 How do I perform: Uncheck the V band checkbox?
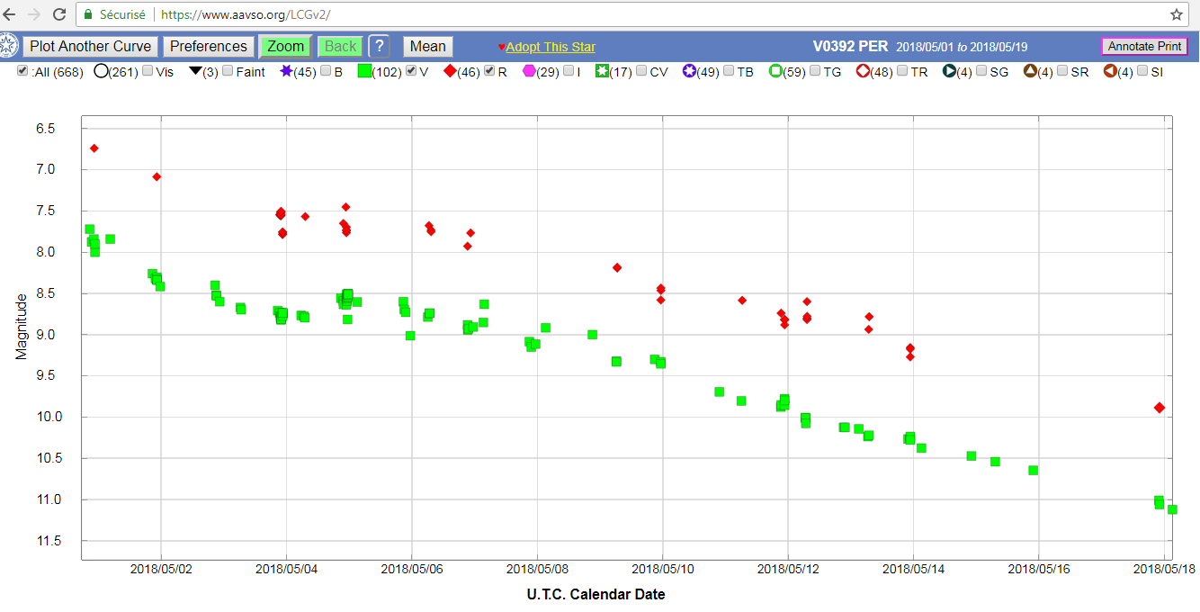click(x=411, y=71)
